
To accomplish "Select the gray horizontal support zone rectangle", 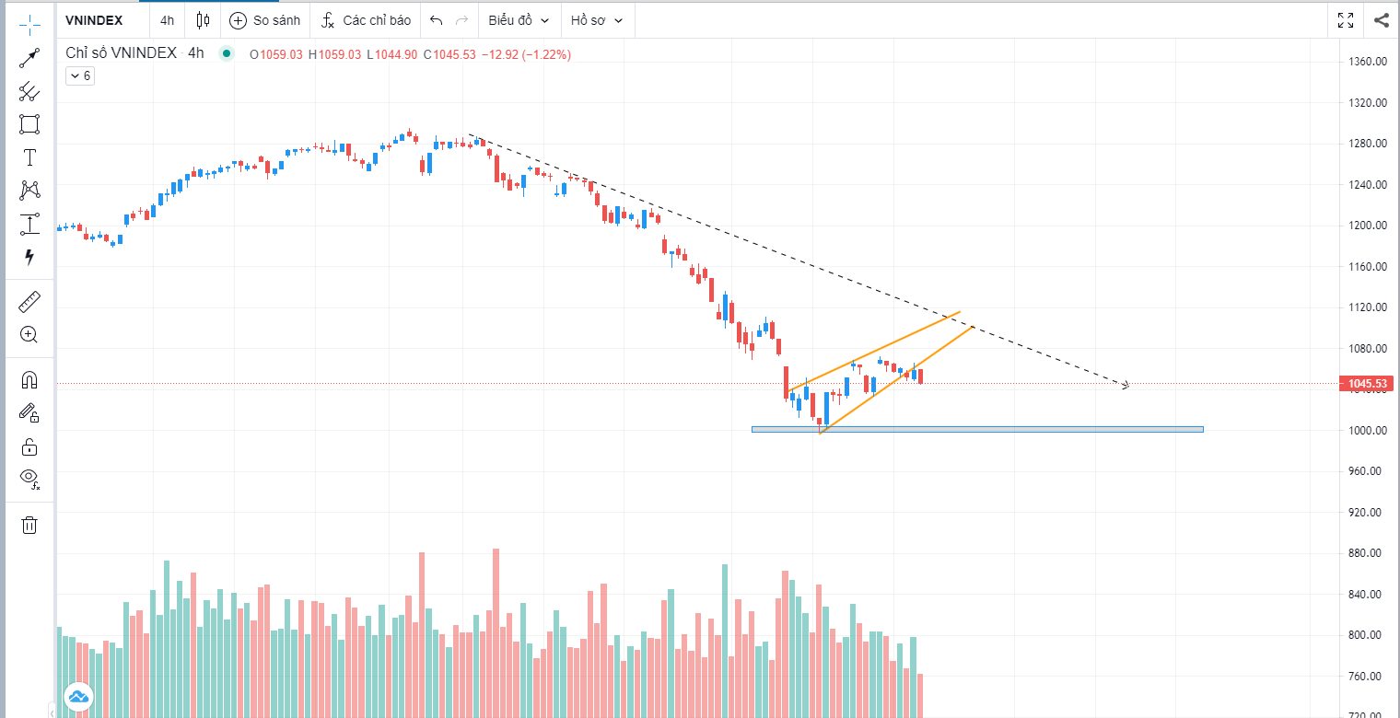I will coord(977,429).
